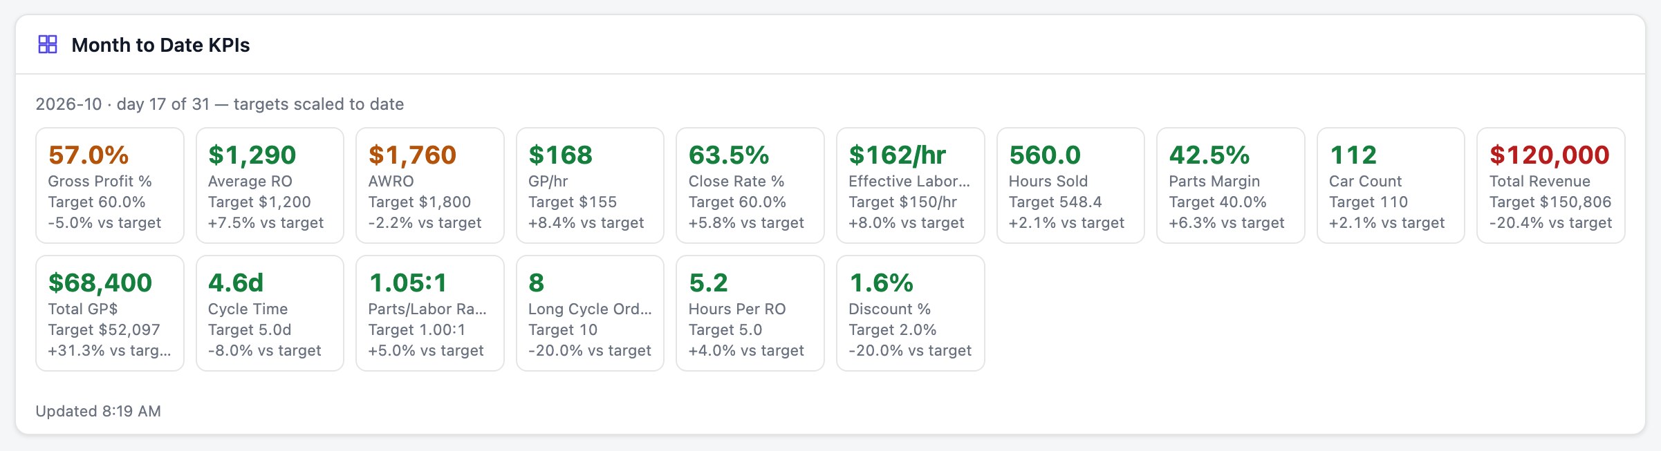Click '+7.5% vs target' text
The width and height of the screenshot is (1661, 451).
(x=266, y=222)
